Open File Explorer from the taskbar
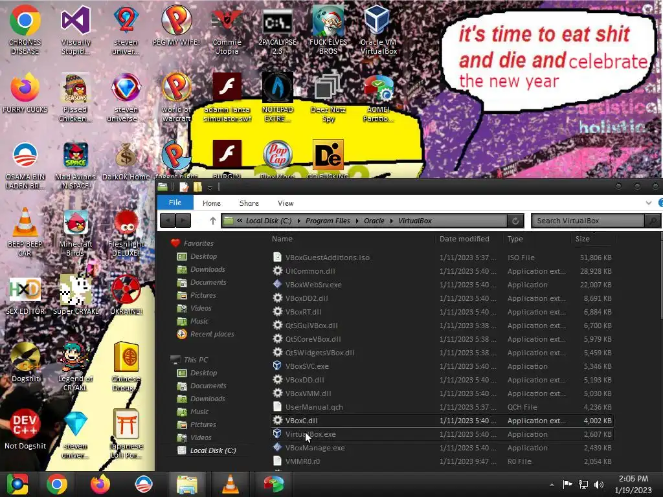 point(187,484)
